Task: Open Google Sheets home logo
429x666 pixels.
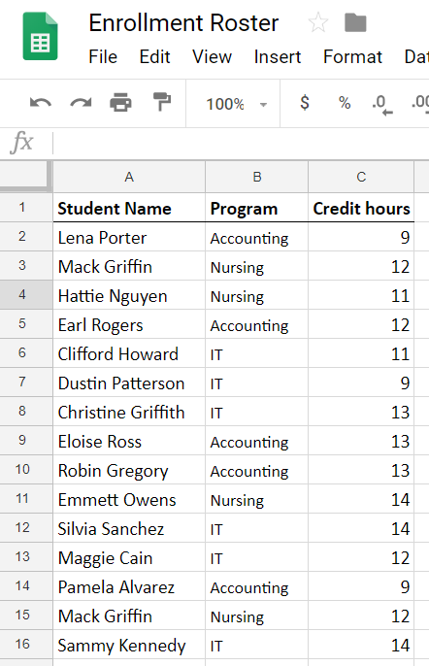Action: [41, 36]
